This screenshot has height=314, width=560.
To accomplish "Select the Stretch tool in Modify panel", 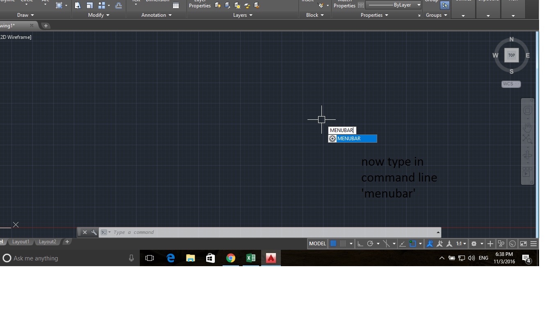I will pos(77,5).
